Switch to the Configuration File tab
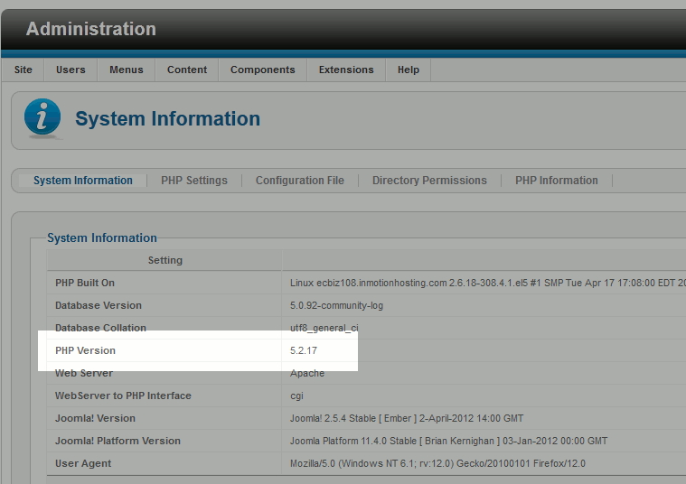The height and width of the screenshot is (484, 686). point(300,181)
